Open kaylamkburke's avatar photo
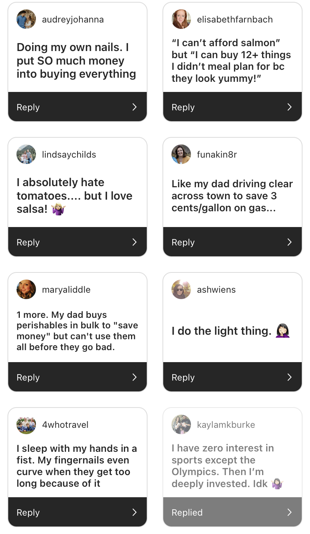This screenshot has height=534, width=310. pyautogui.click(x=181, y=425)
